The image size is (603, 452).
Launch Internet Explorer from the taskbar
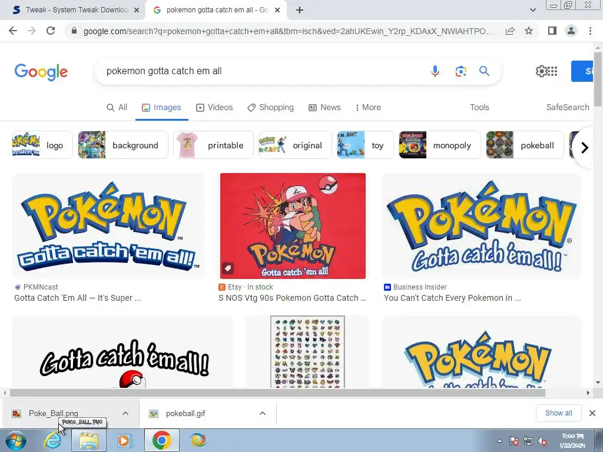click(52, 440)
